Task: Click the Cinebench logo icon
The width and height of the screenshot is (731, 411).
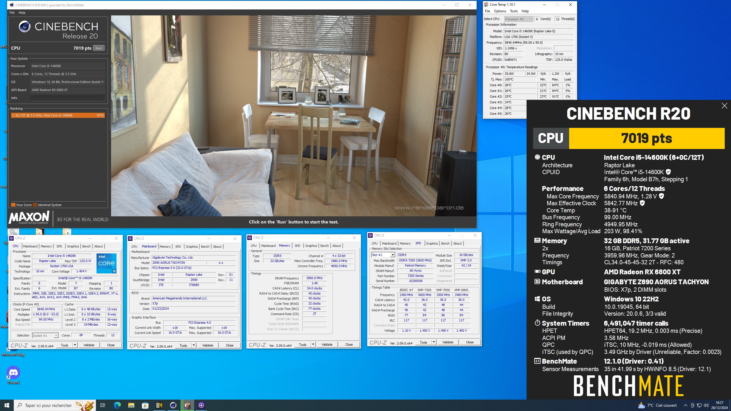Action: tap(25, 27)
